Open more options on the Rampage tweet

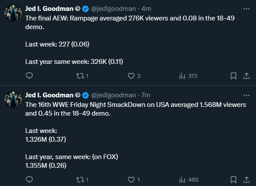pyautogui.click(x=246, y=9)
